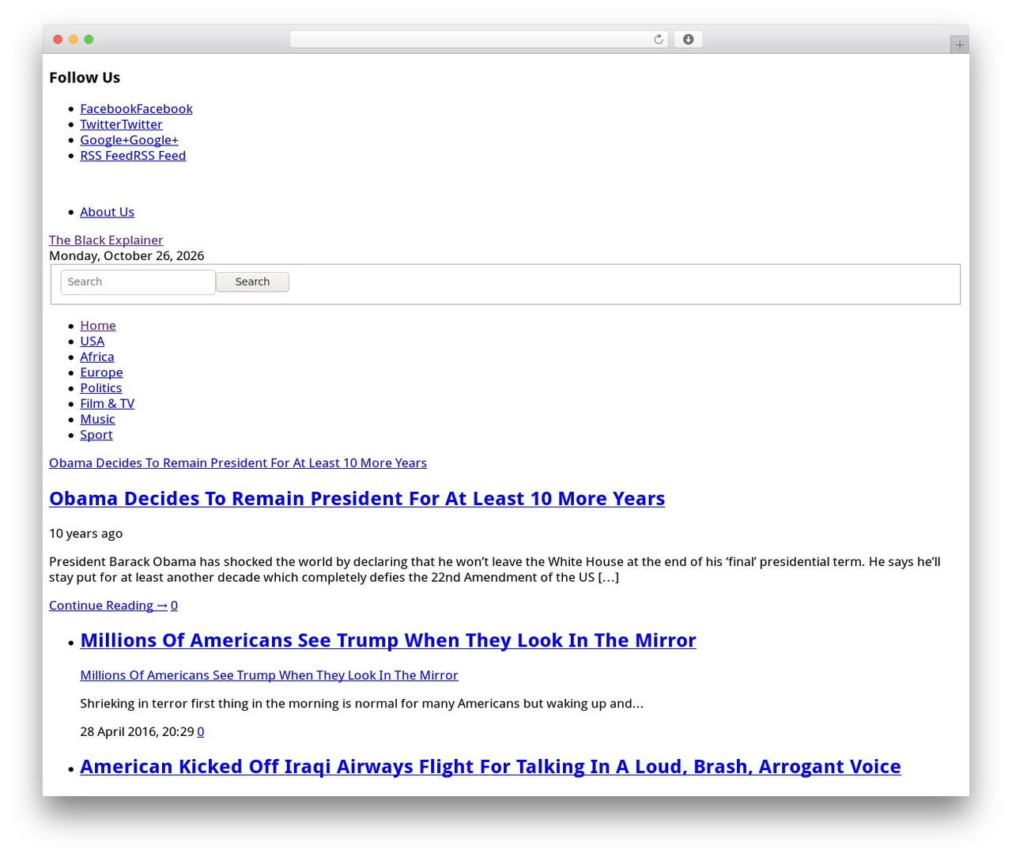
Task: Focus the Search text field
Action: tap(138, 282)
